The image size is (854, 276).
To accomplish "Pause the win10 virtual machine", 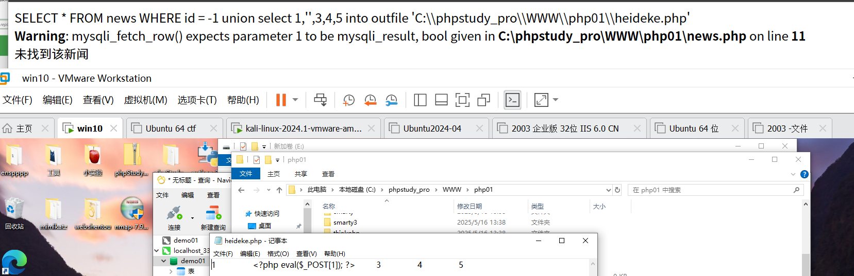I will click(x=281, y=100).
